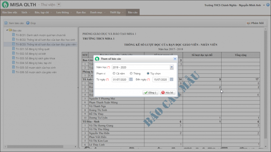Image resolution: width=271 pixels, height=152 pixels.
Task: Open the Thư viện module dropdown
Action: [x=59, y=5]
